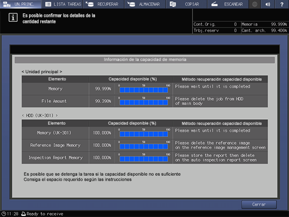Open help with question mark icon
The height and width of the screenshot is (217, 289).
click(x=282, y=4)
